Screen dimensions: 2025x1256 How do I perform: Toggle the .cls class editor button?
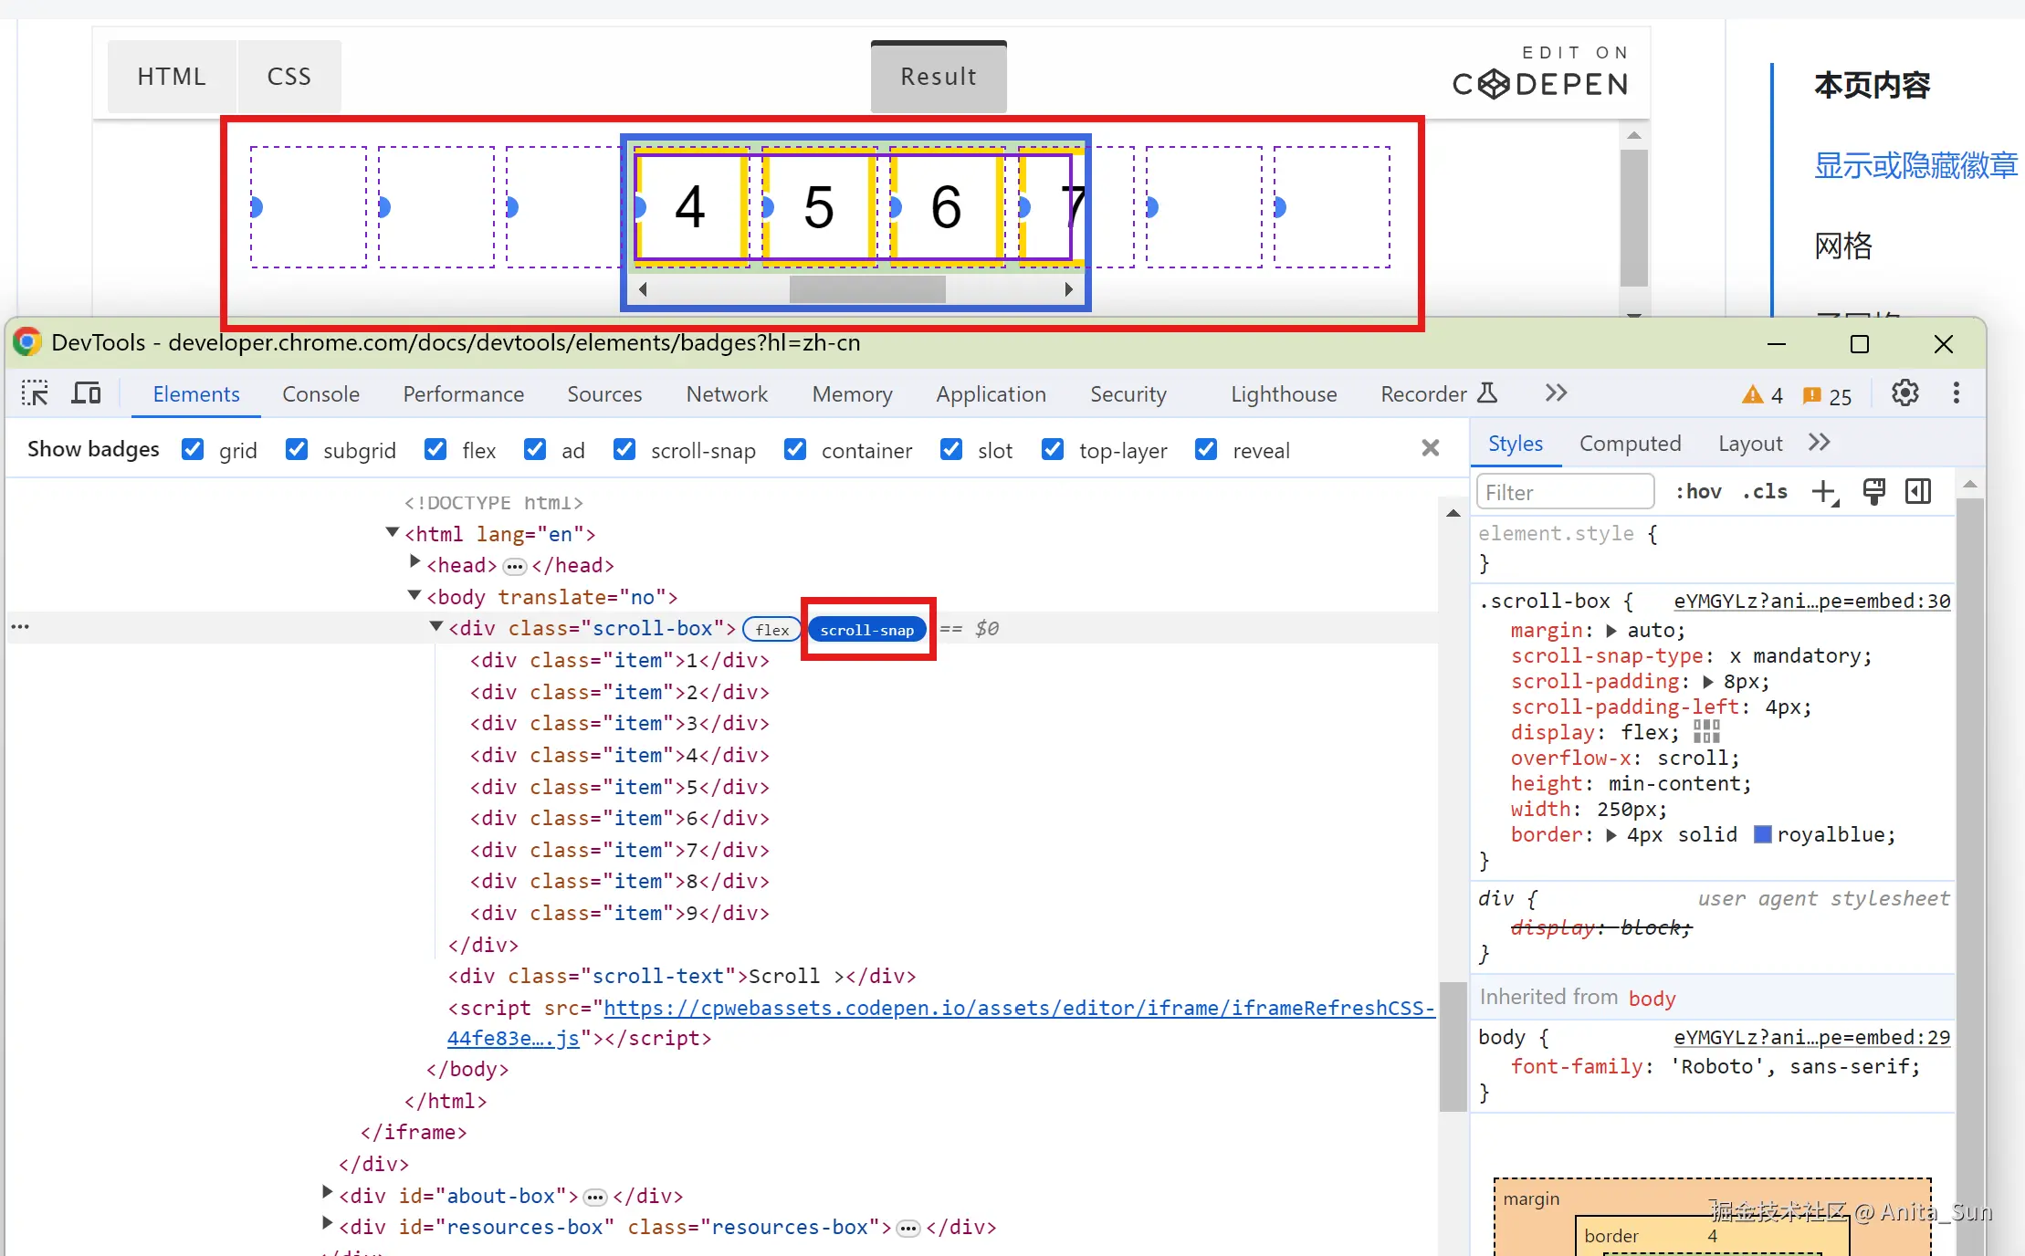point(1764,492)
